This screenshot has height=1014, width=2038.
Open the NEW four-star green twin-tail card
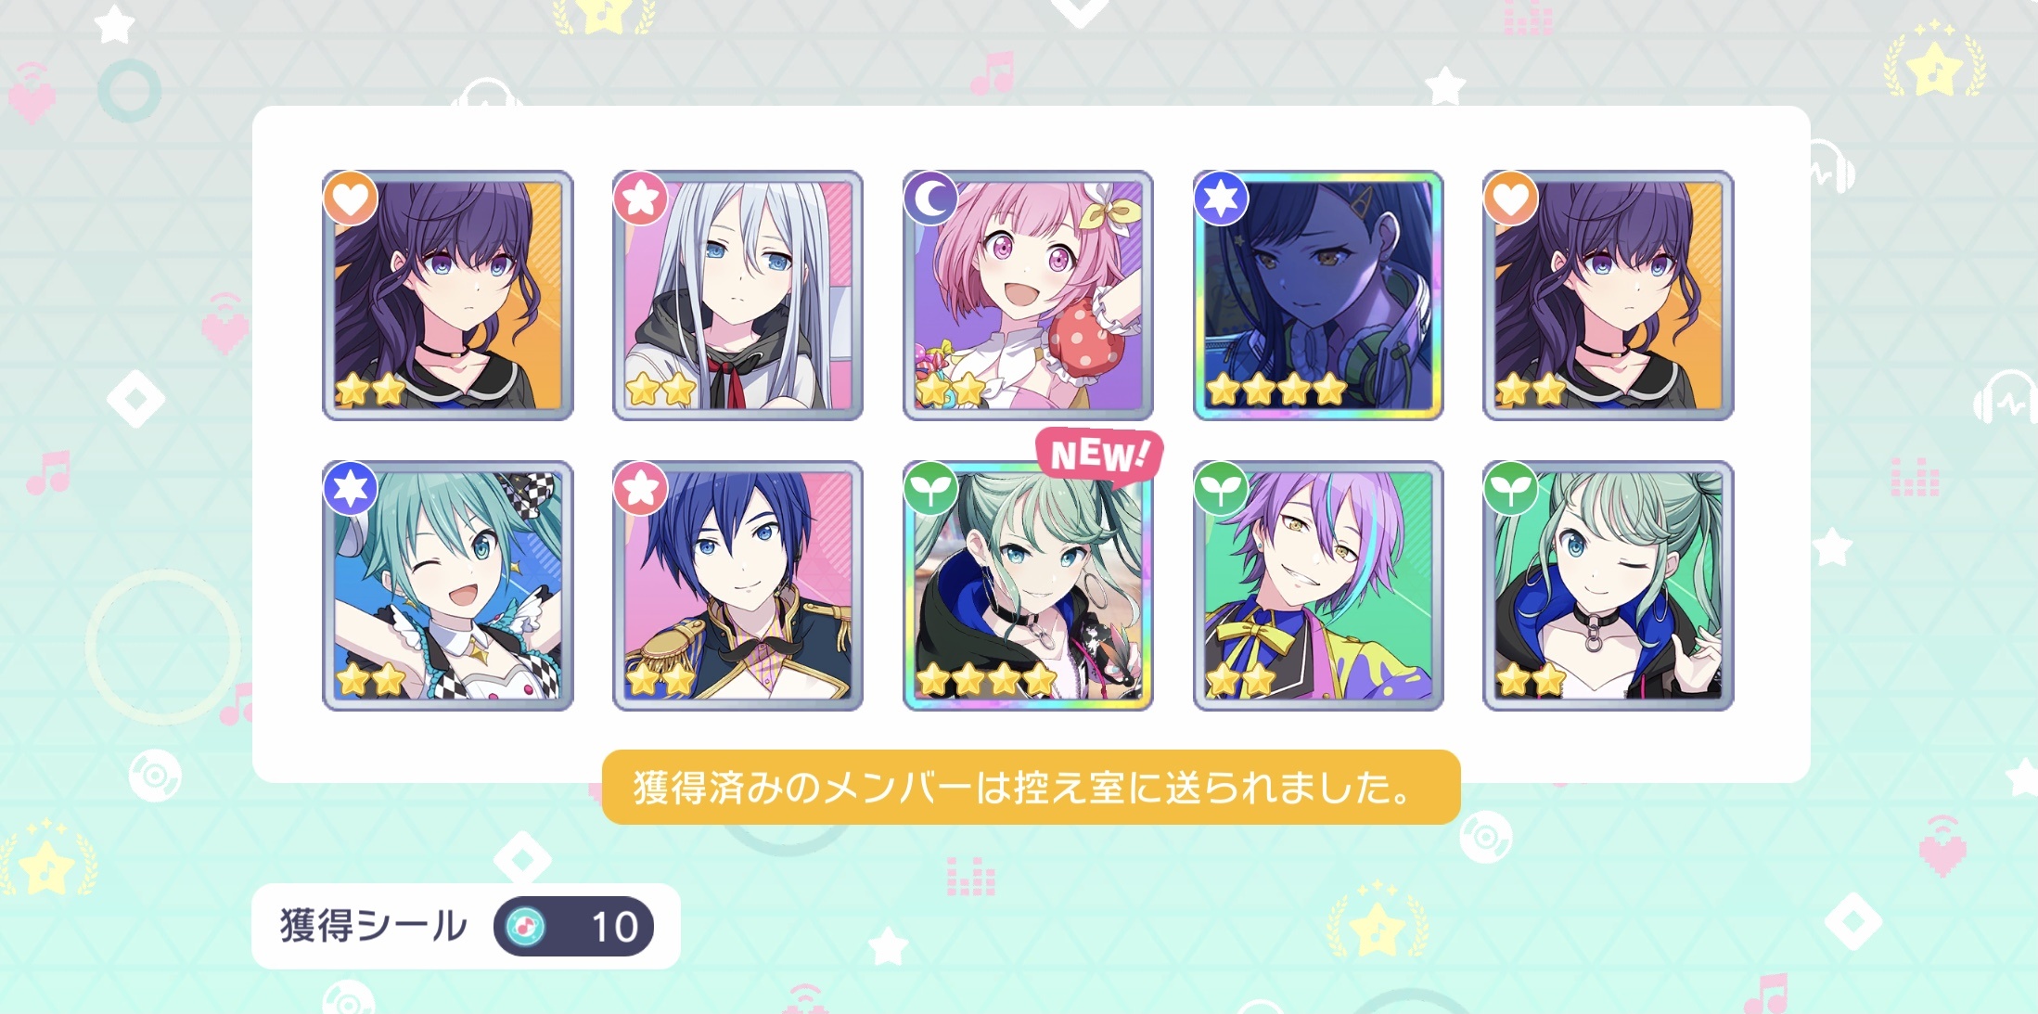pyautogui.click(x=1028, y=585)
